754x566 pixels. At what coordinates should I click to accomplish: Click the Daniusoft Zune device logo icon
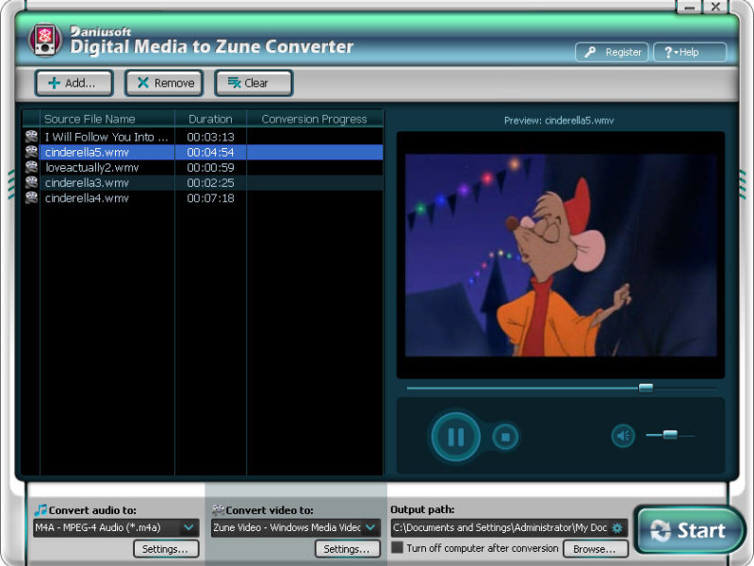click(x=44, y=40)
